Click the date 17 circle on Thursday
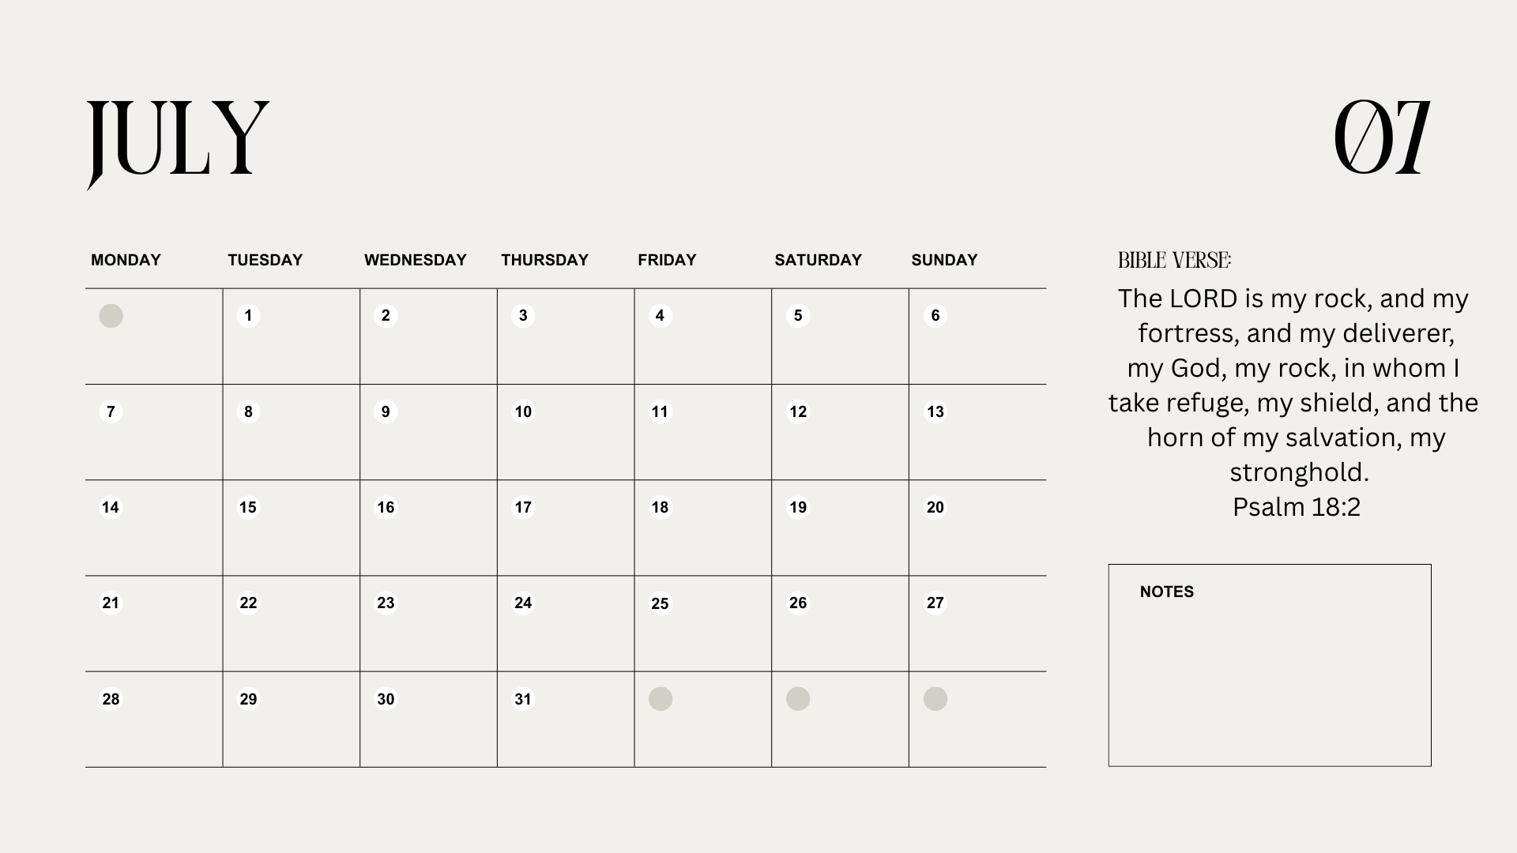Image resolution: width=1517 pixels, height=853 pixels. (523, 507)
